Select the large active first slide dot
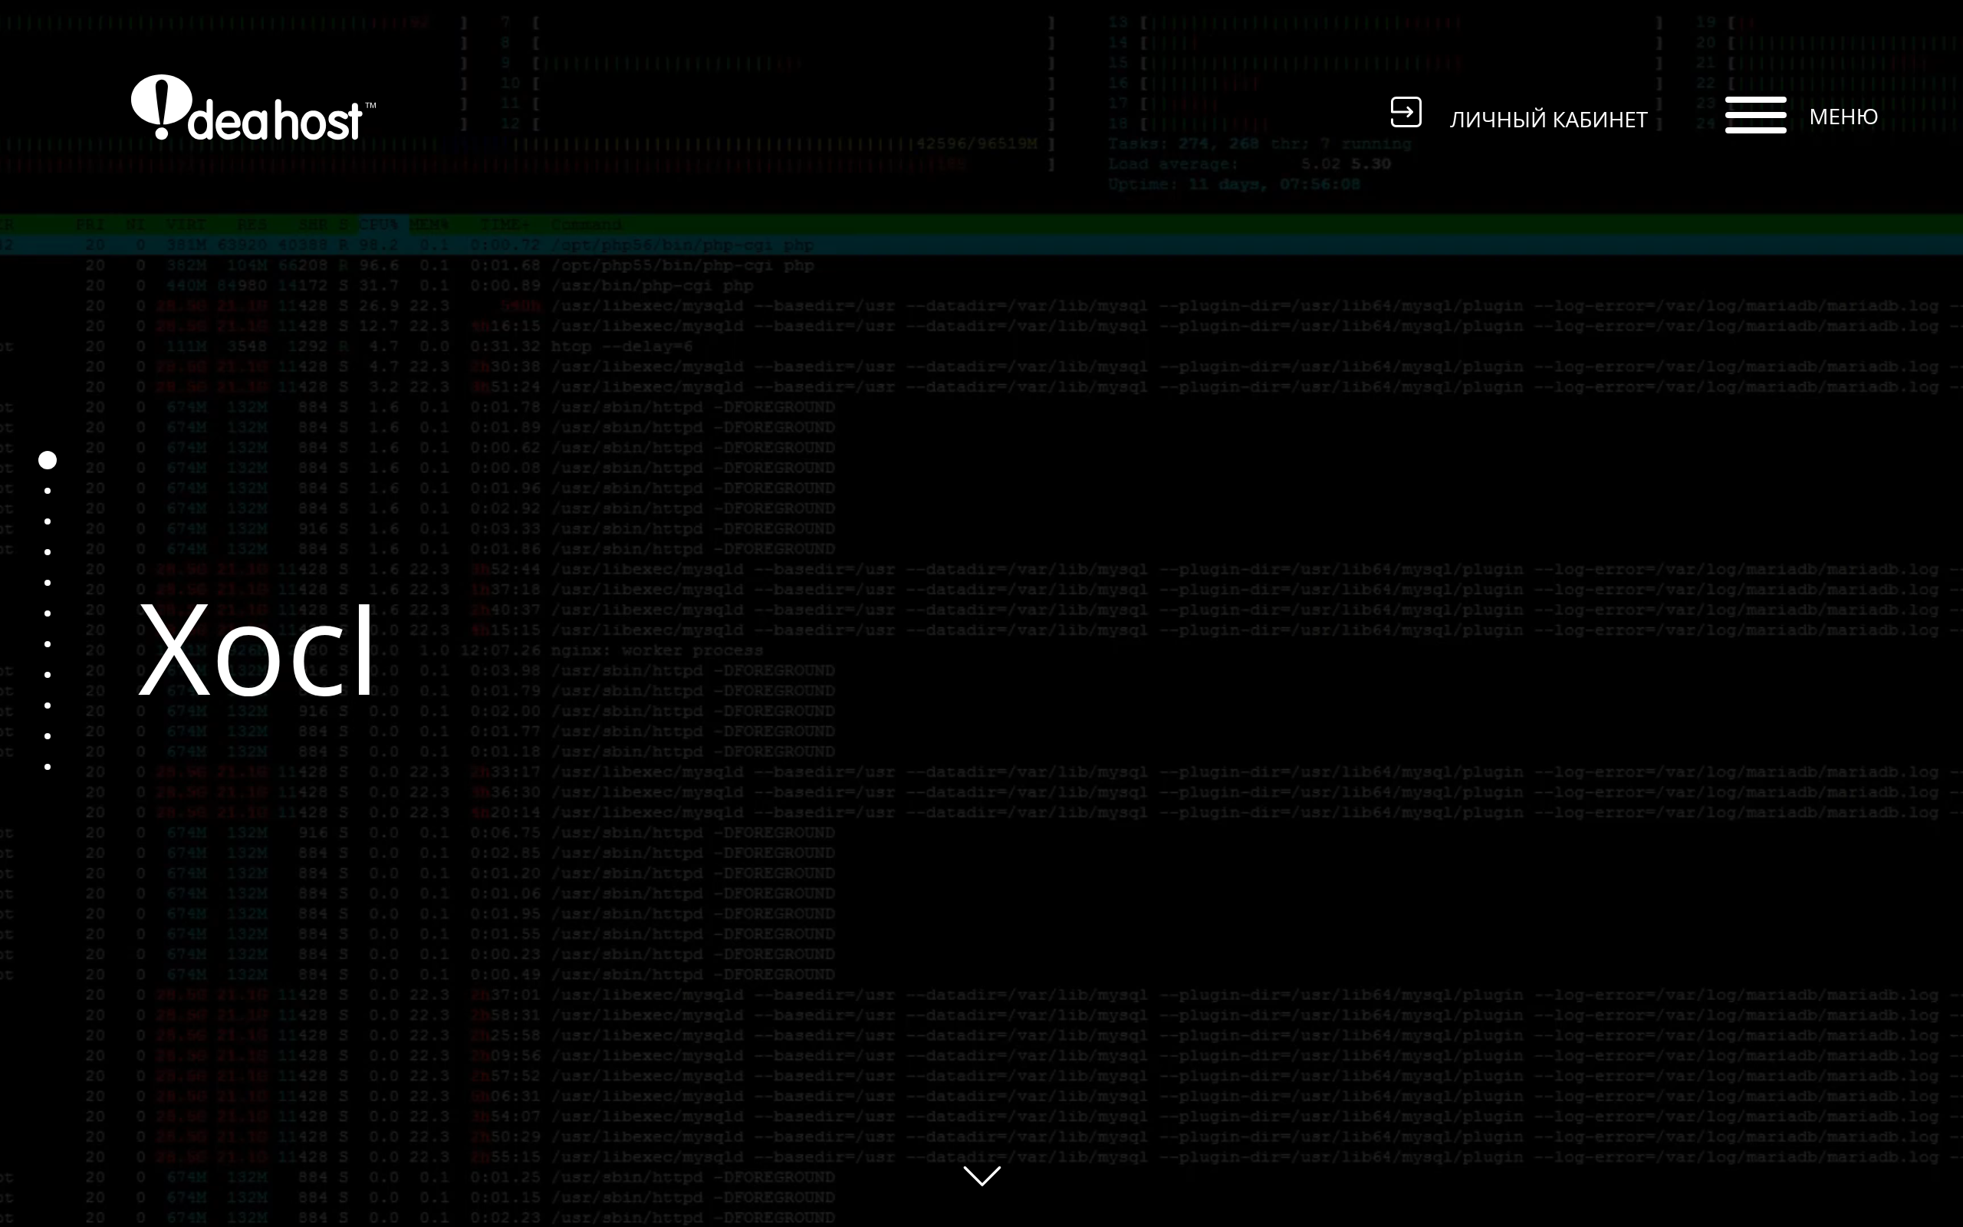 (48, 460)
